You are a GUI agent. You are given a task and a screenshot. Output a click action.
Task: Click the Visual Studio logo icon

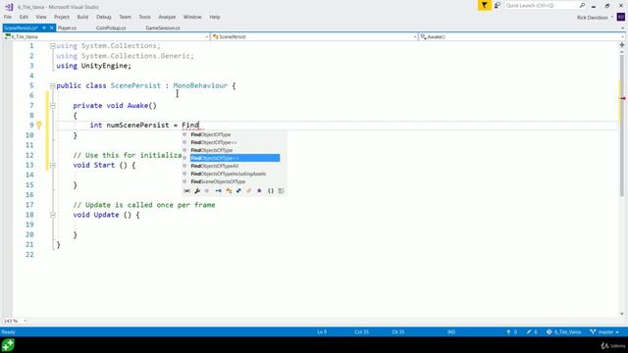pos(9,7)
